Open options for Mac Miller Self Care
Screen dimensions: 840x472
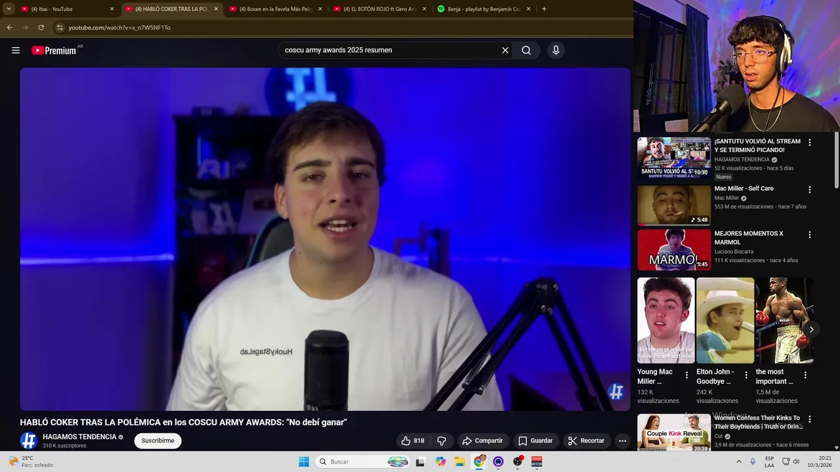[x=809, y=189]
